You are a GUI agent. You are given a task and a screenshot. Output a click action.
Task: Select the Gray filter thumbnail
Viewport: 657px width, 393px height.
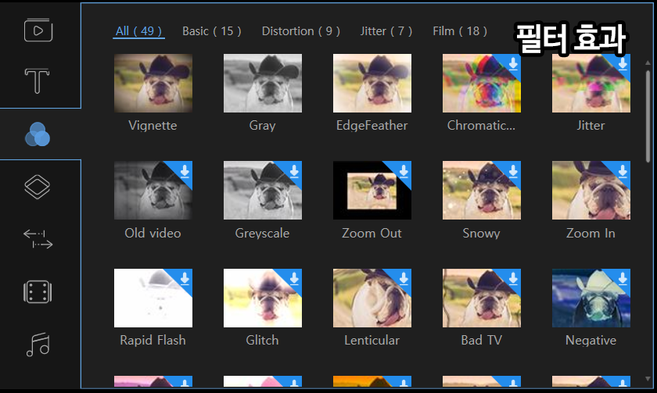[x=262, y=83]
